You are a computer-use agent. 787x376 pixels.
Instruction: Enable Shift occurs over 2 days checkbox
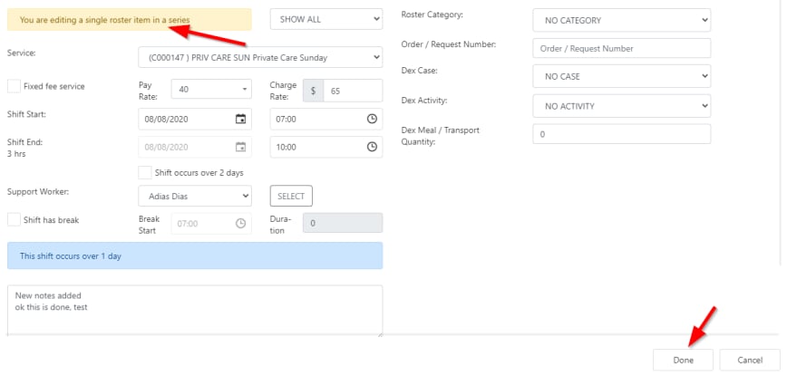point(145,172)
